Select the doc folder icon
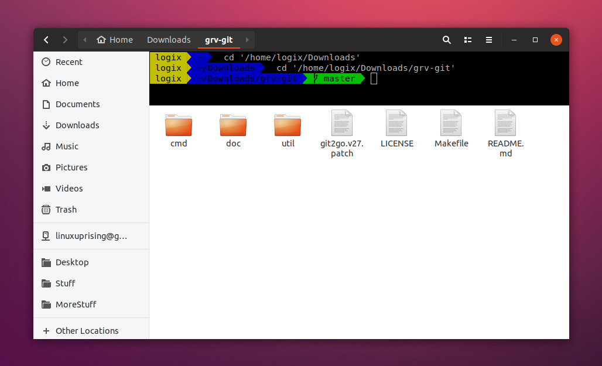This screenshot has width=602, height=366. (x=233, y=125)
